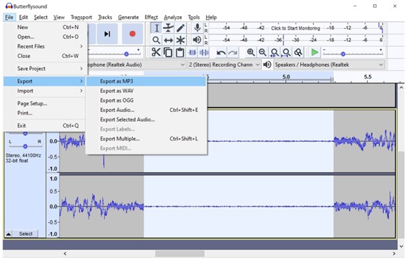Click the Zoom Toggle icon
Screen dimensions: 406x261
click(x=298, y=53)
